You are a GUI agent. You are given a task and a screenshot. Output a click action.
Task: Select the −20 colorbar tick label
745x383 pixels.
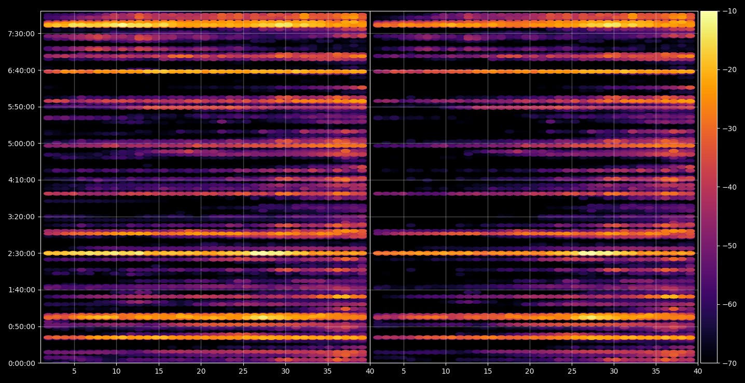729,70
